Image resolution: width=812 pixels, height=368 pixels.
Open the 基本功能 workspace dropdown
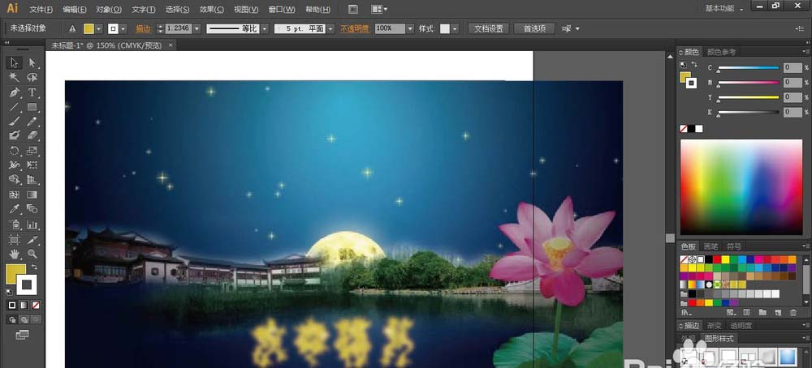pos(724,9)
